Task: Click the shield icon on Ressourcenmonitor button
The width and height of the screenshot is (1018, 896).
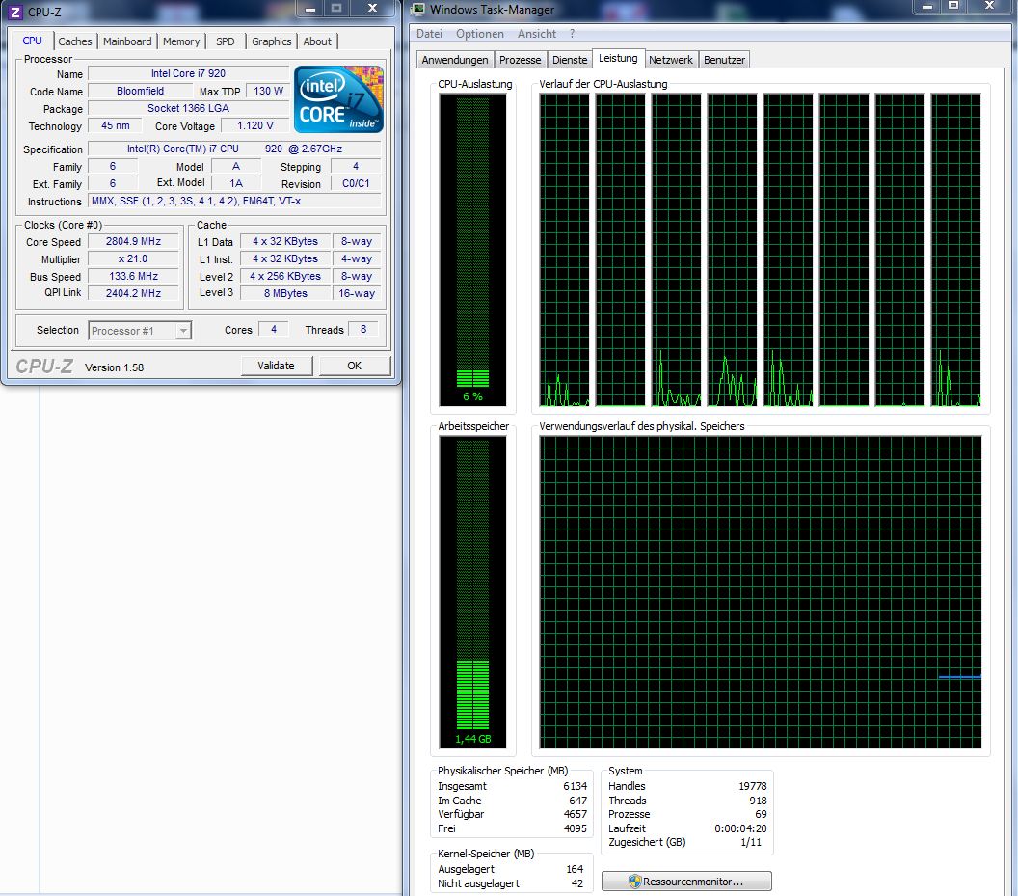Action: [x=635, y=882]
